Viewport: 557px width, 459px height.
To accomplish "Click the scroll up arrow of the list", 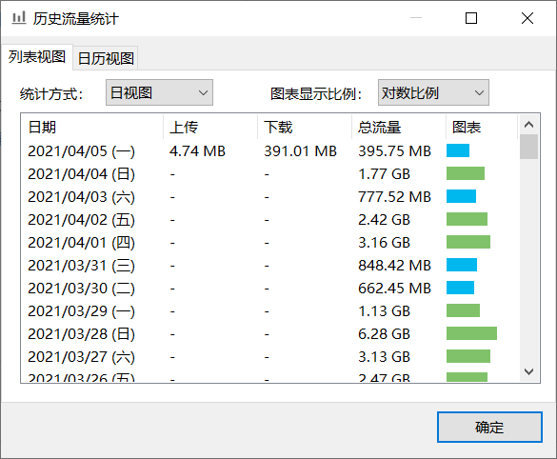I will pos(528,125).
